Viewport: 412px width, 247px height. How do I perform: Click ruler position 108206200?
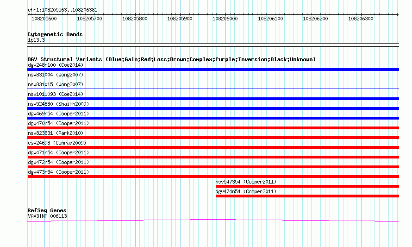click(315, 19)
